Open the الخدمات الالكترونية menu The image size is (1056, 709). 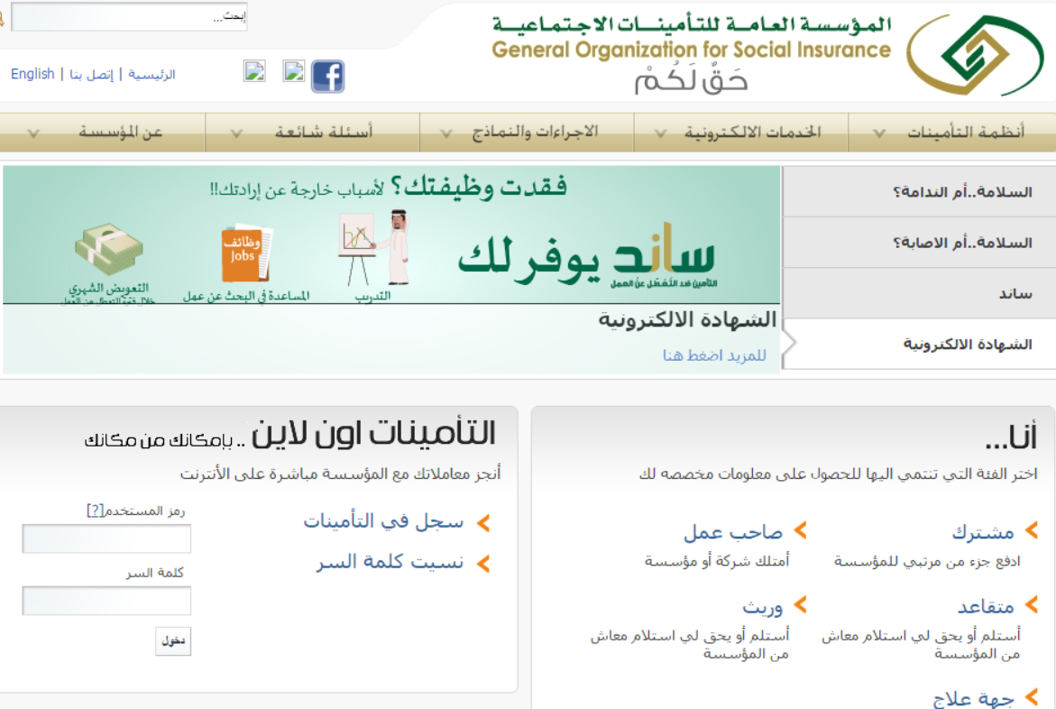[752, 132]
